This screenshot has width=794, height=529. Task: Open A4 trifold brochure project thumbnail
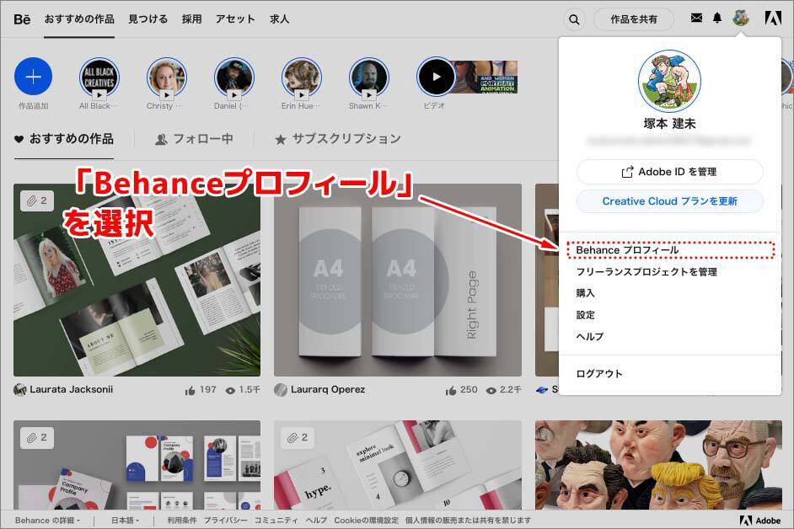(x=398, y=280)
